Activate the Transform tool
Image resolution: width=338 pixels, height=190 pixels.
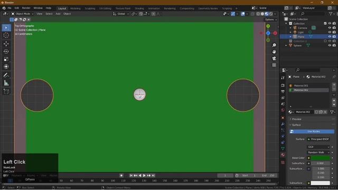click(6, 66)
